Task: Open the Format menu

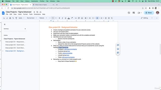Action: 25,14
